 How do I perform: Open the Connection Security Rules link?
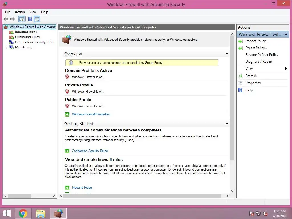(x=90, y=151)
